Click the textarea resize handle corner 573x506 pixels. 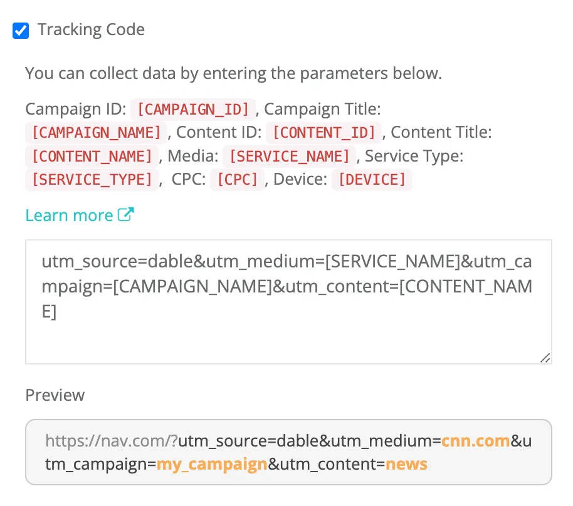click(545, 358)
